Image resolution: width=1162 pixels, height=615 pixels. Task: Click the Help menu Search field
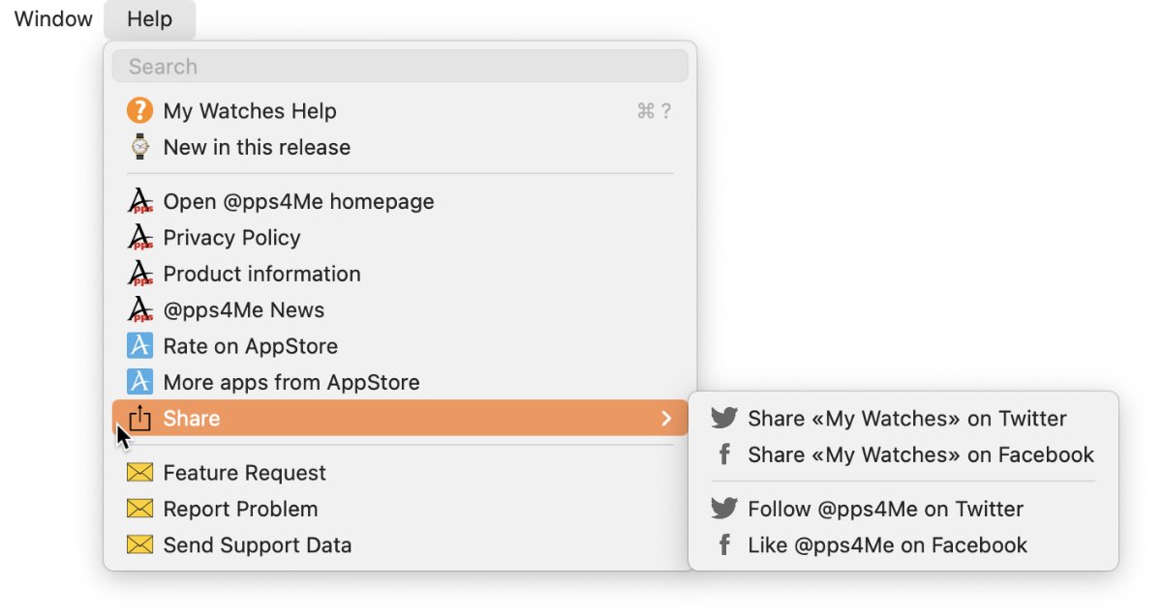click(400, 67)
